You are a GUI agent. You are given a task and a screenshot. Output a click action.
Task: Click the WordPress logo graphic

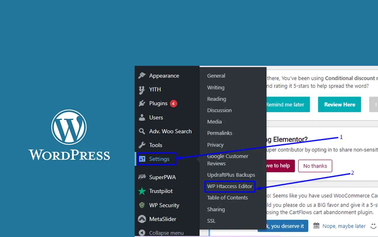(69, 135)
